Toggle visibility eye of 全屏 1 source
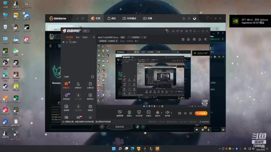 coord(63,42)
